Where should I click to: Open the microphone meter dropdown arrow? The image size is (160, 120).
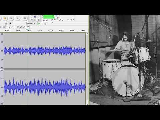tap(63, 20)
